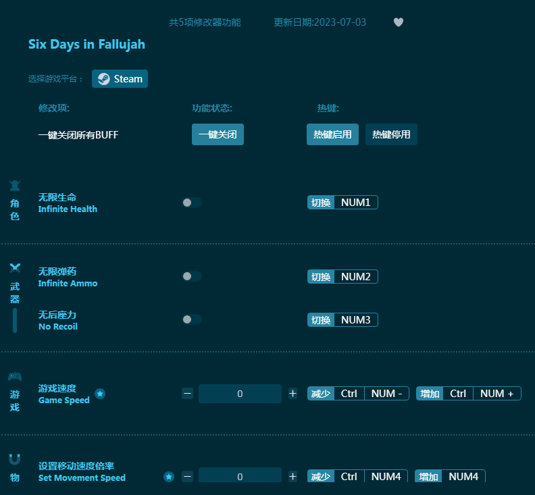Select the Steam platform button

[120, 79]
